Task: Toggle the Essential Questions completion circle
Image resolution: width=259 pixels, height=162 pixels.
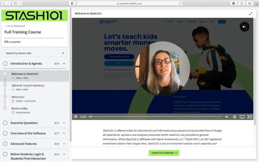Action: (5, 123)
